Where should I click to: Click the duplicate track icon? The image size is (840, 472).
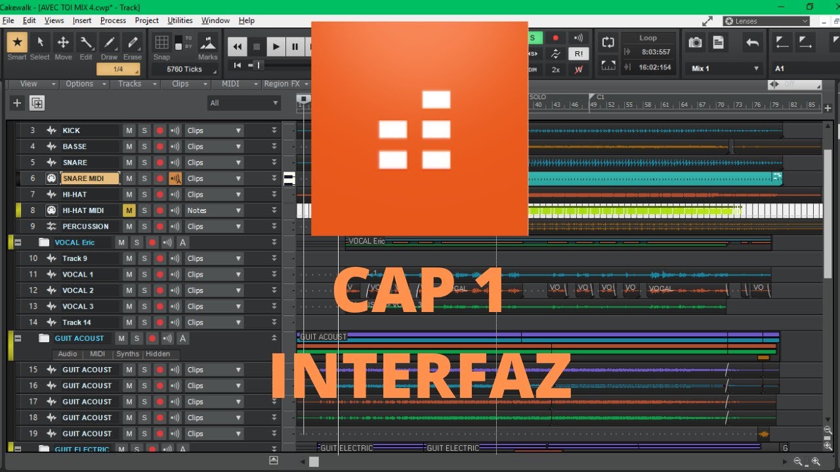[37, 103]
